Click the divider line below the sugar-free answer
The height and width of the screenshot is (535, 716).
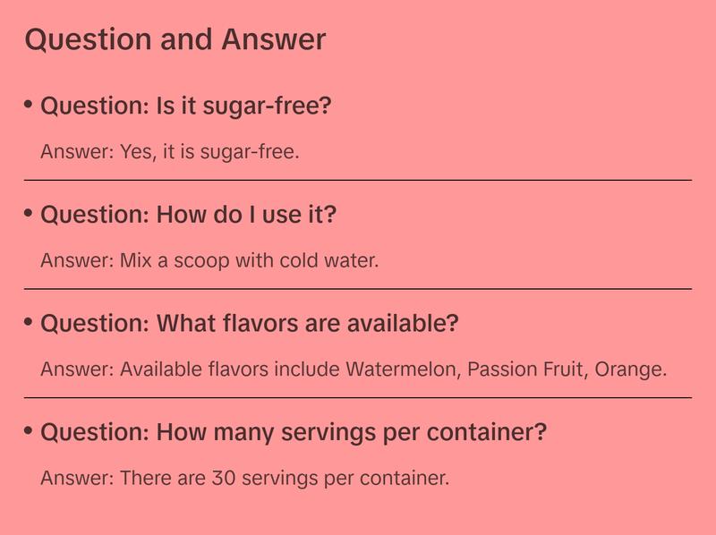pos(358,180)
